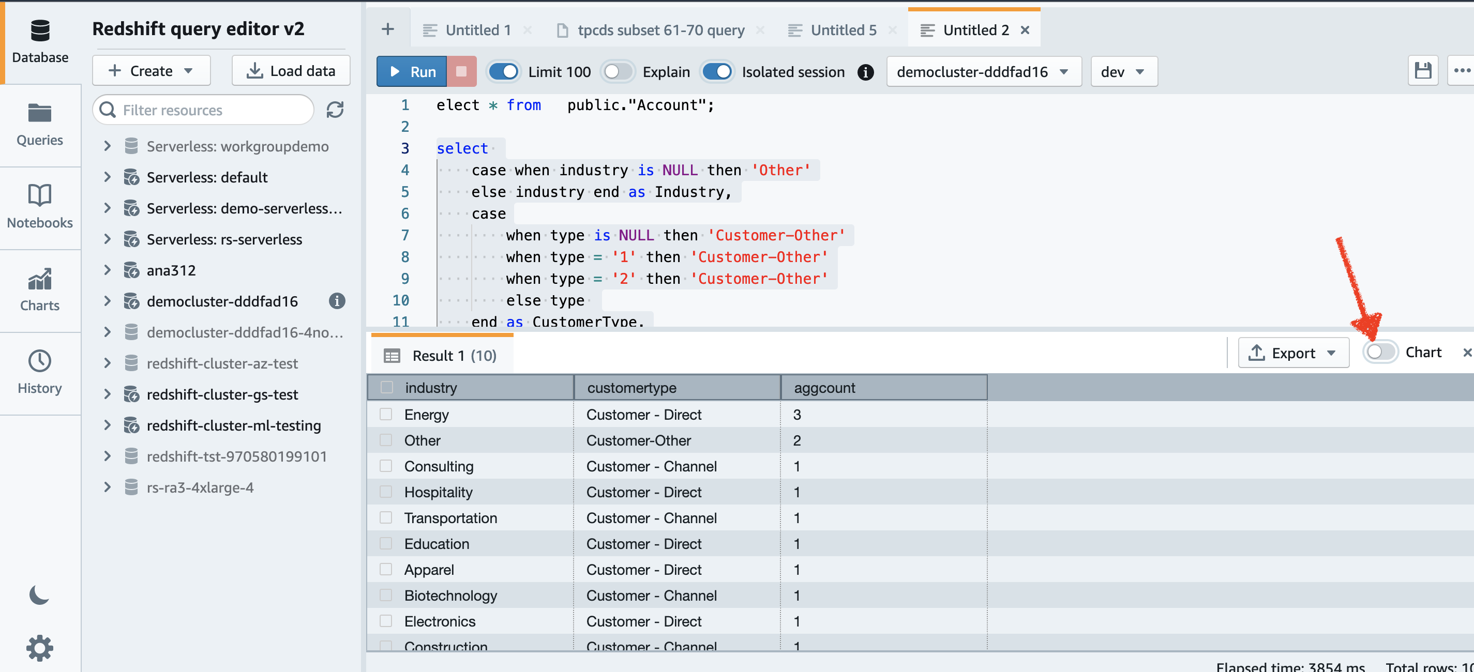Switch to tpcds subset 61-70 query tab
The height and width of the screenshot is (672, 1474).
point(660,30)
